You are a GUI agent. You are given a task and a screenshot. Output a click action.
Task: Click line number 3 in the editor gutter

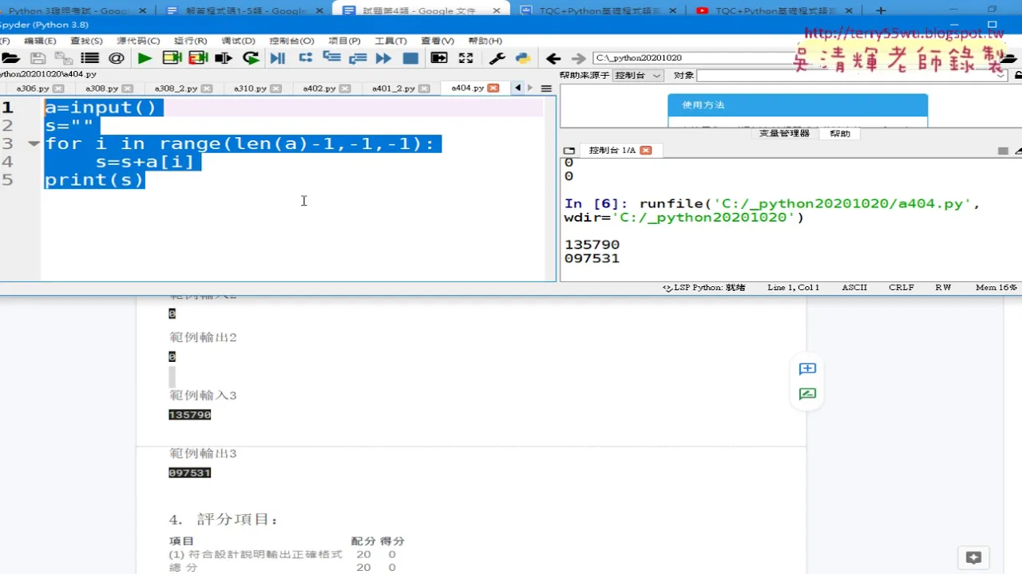pyautogui.click(x=8, y=143)
